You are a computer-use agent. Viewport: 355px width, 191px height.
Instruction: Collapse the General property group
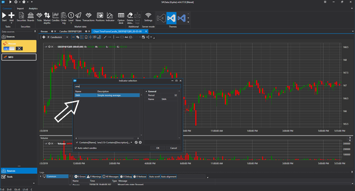click(146, 91)
